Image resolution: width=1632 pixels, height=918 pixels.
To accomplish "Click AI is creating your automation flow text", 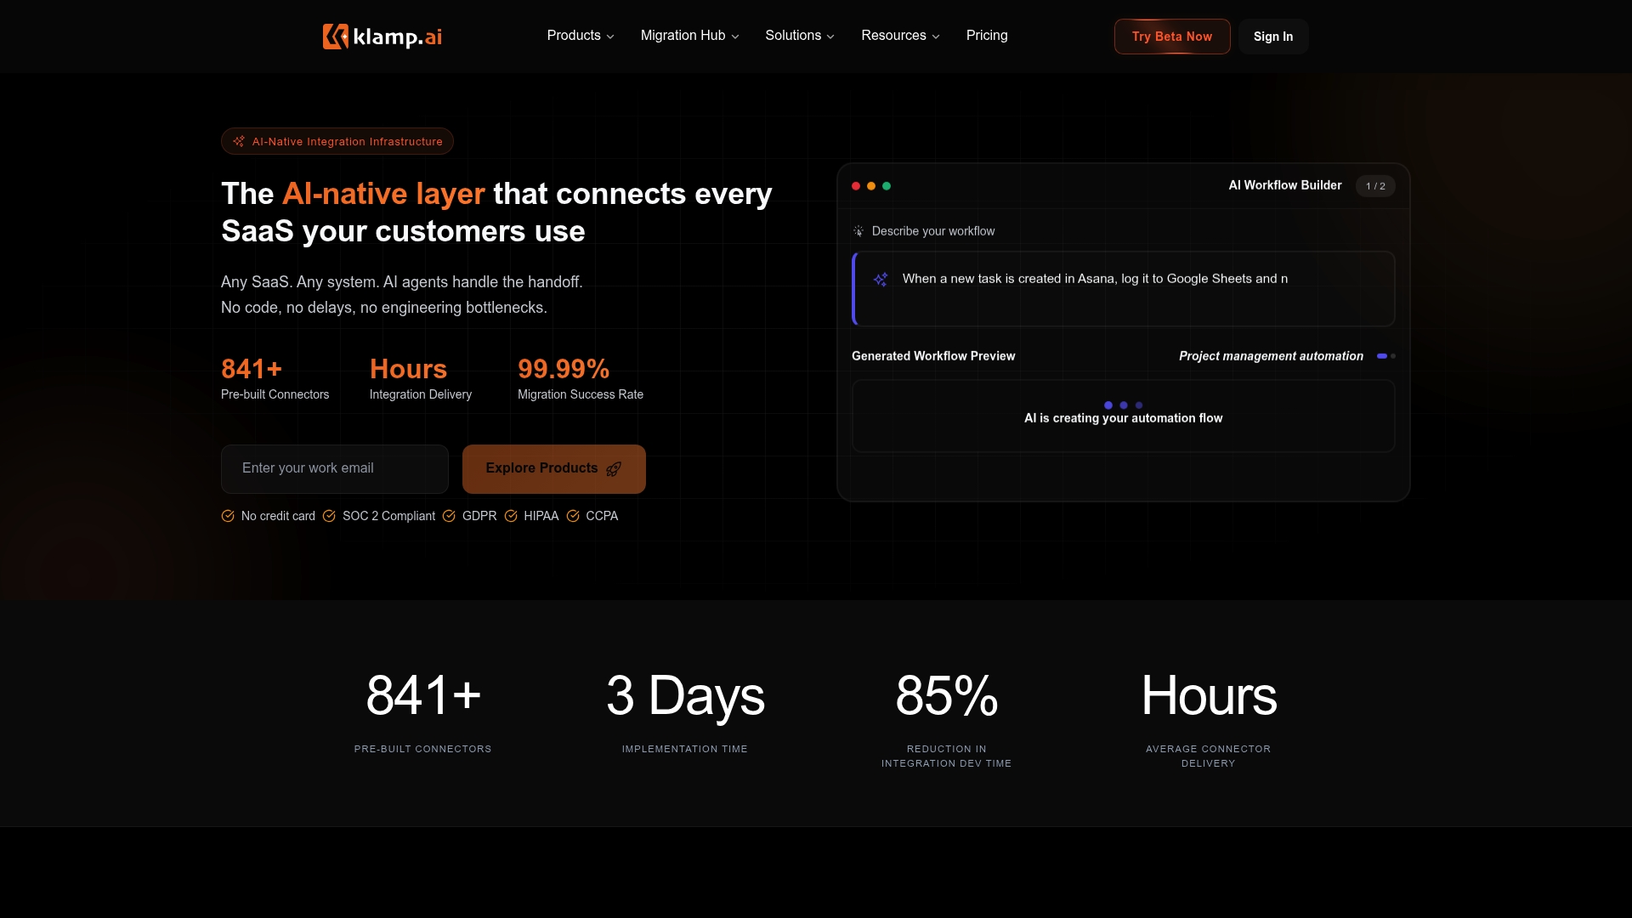I will point(1124,418).
